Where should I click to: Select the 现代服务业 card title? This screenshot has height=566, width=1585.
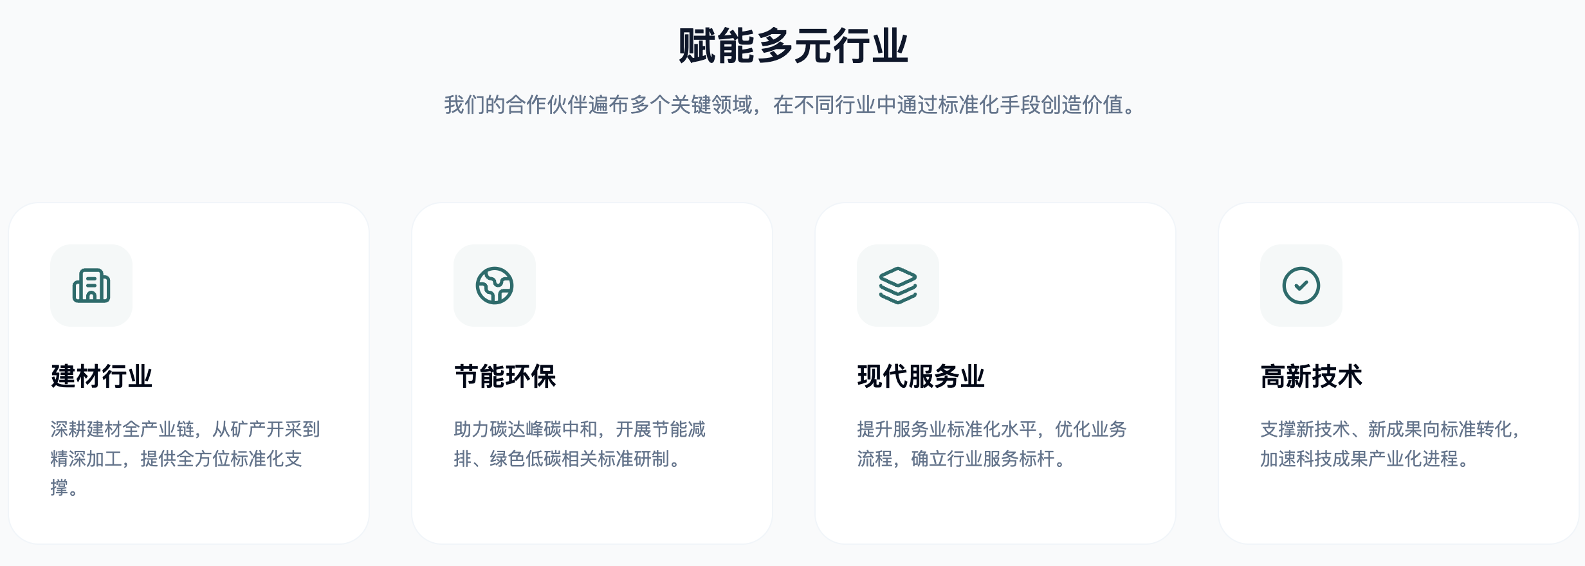(x=921, y=376)
